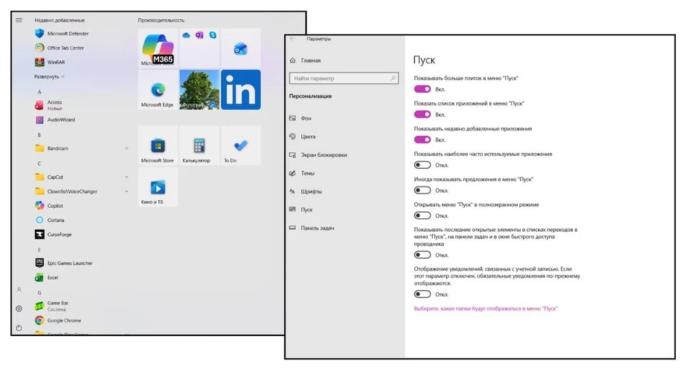
Task: Toggle 'Показывать недавно добавленные приложения' switch
Action: 422,140
